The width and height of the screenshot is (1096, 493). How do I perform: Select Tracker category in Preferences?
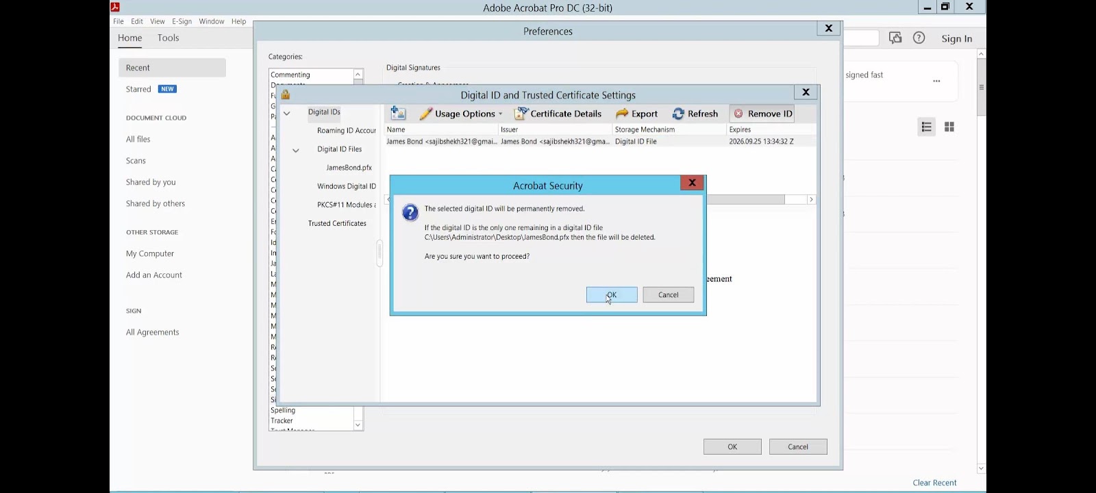tap(282, 420)
